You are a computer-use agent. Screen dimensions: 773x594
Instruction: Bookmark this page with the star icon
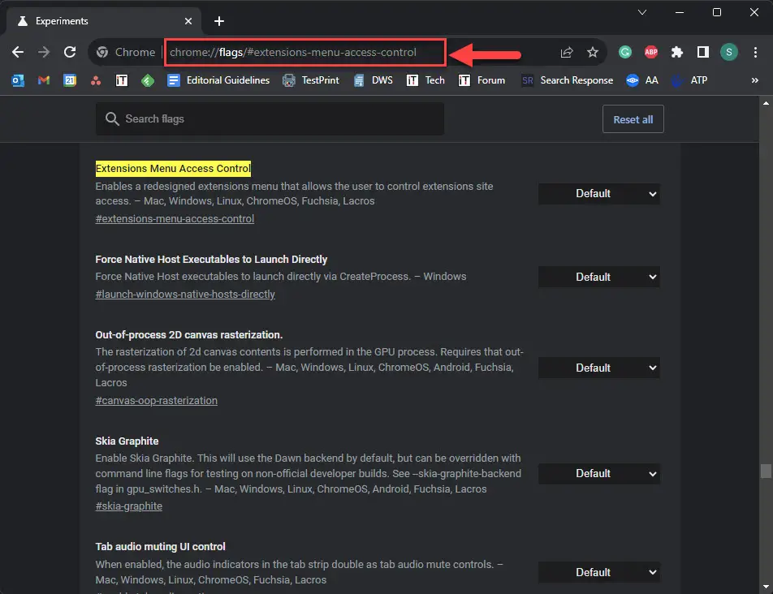(593, 52)
